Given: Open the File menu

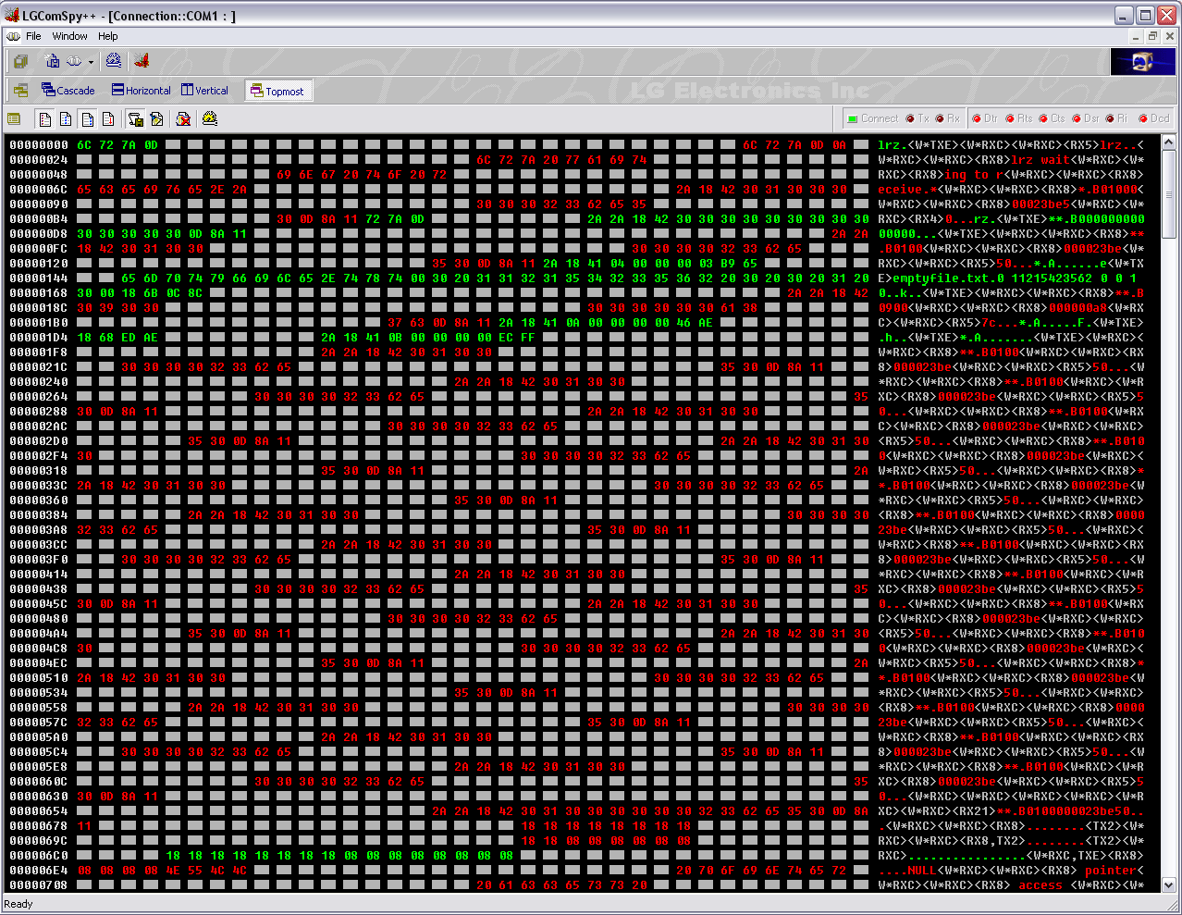Looking at the screenshot, I should pos(33,36).
